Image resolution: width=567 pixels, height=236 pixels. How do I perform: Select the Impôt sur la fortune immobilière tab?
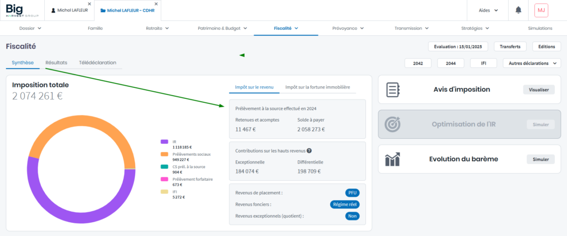[317, 87]
